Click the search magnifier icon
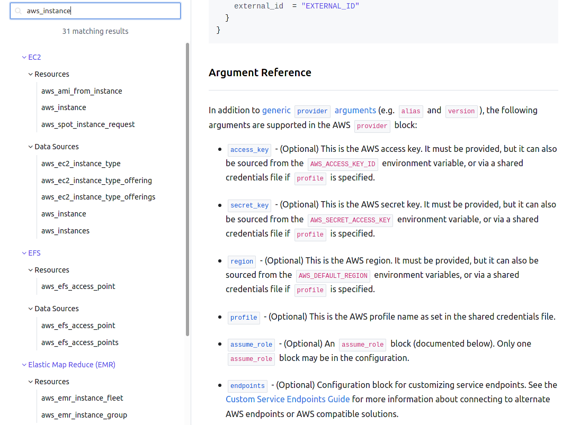The image size is (571, 425). (18, 11)
